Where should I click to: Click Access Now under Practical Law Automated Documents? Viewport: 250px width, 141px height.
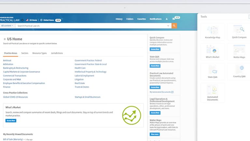155,87
